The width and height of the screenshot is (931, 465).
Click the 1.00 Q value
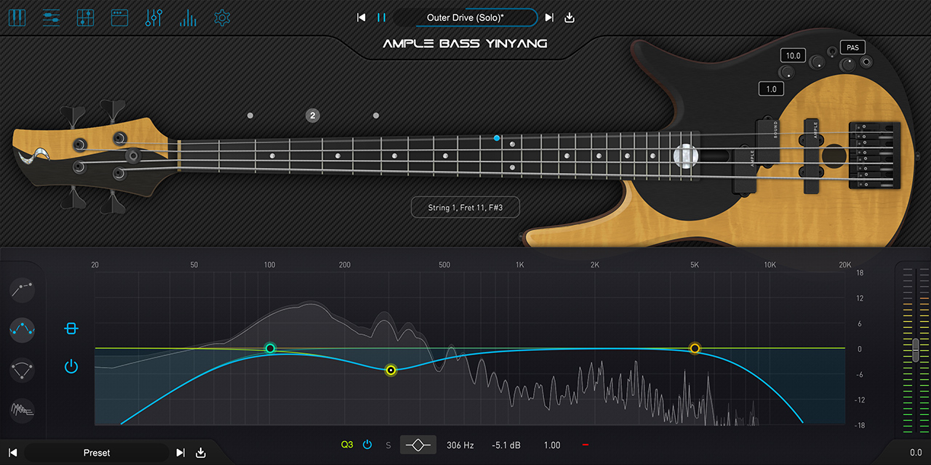pyautogui.click(x=552, y=445)
